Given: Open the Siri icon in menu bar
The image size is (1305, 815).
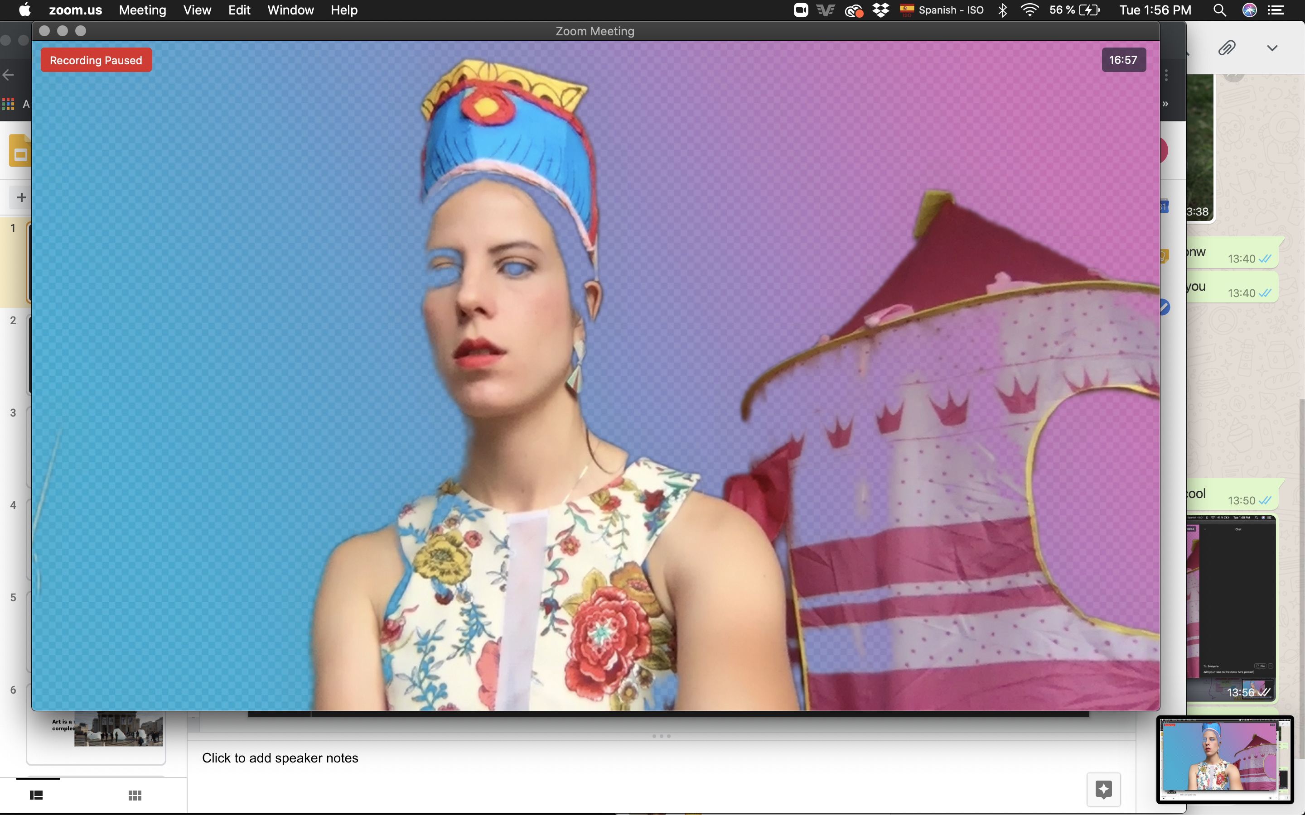Looking at the screenshot, I should pyautogui.click(x=1249, y=10).
